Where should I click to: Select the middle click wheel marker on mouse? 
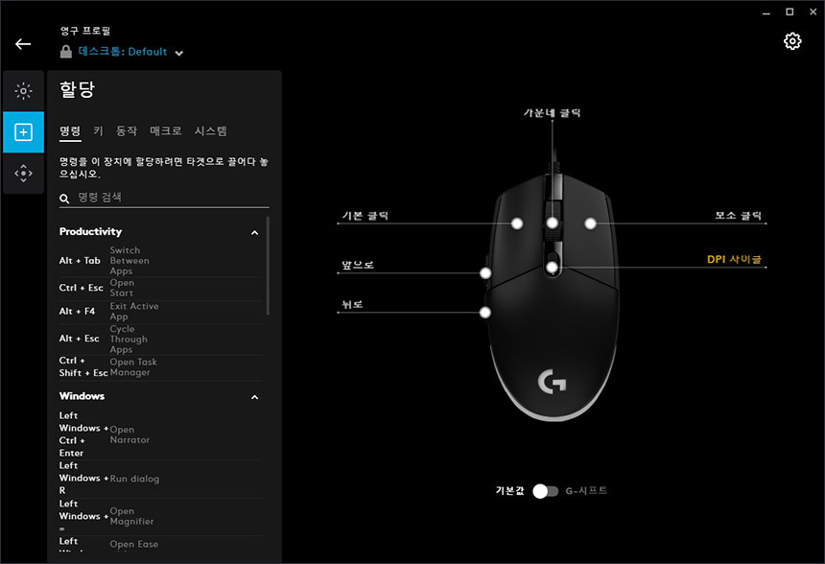tap(552, 223)
